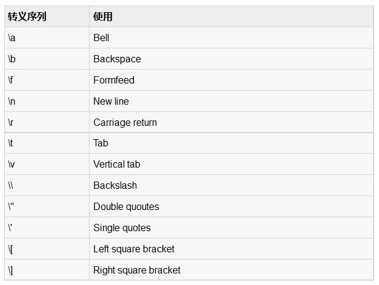
Task: Click the Right square bracket text
Action: point(137,270)
